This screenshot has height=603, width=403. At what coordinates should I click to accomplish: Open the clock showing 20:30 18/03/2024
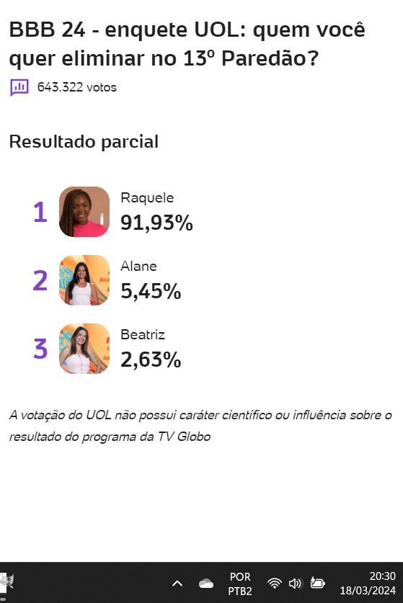[x=368, y=583]
